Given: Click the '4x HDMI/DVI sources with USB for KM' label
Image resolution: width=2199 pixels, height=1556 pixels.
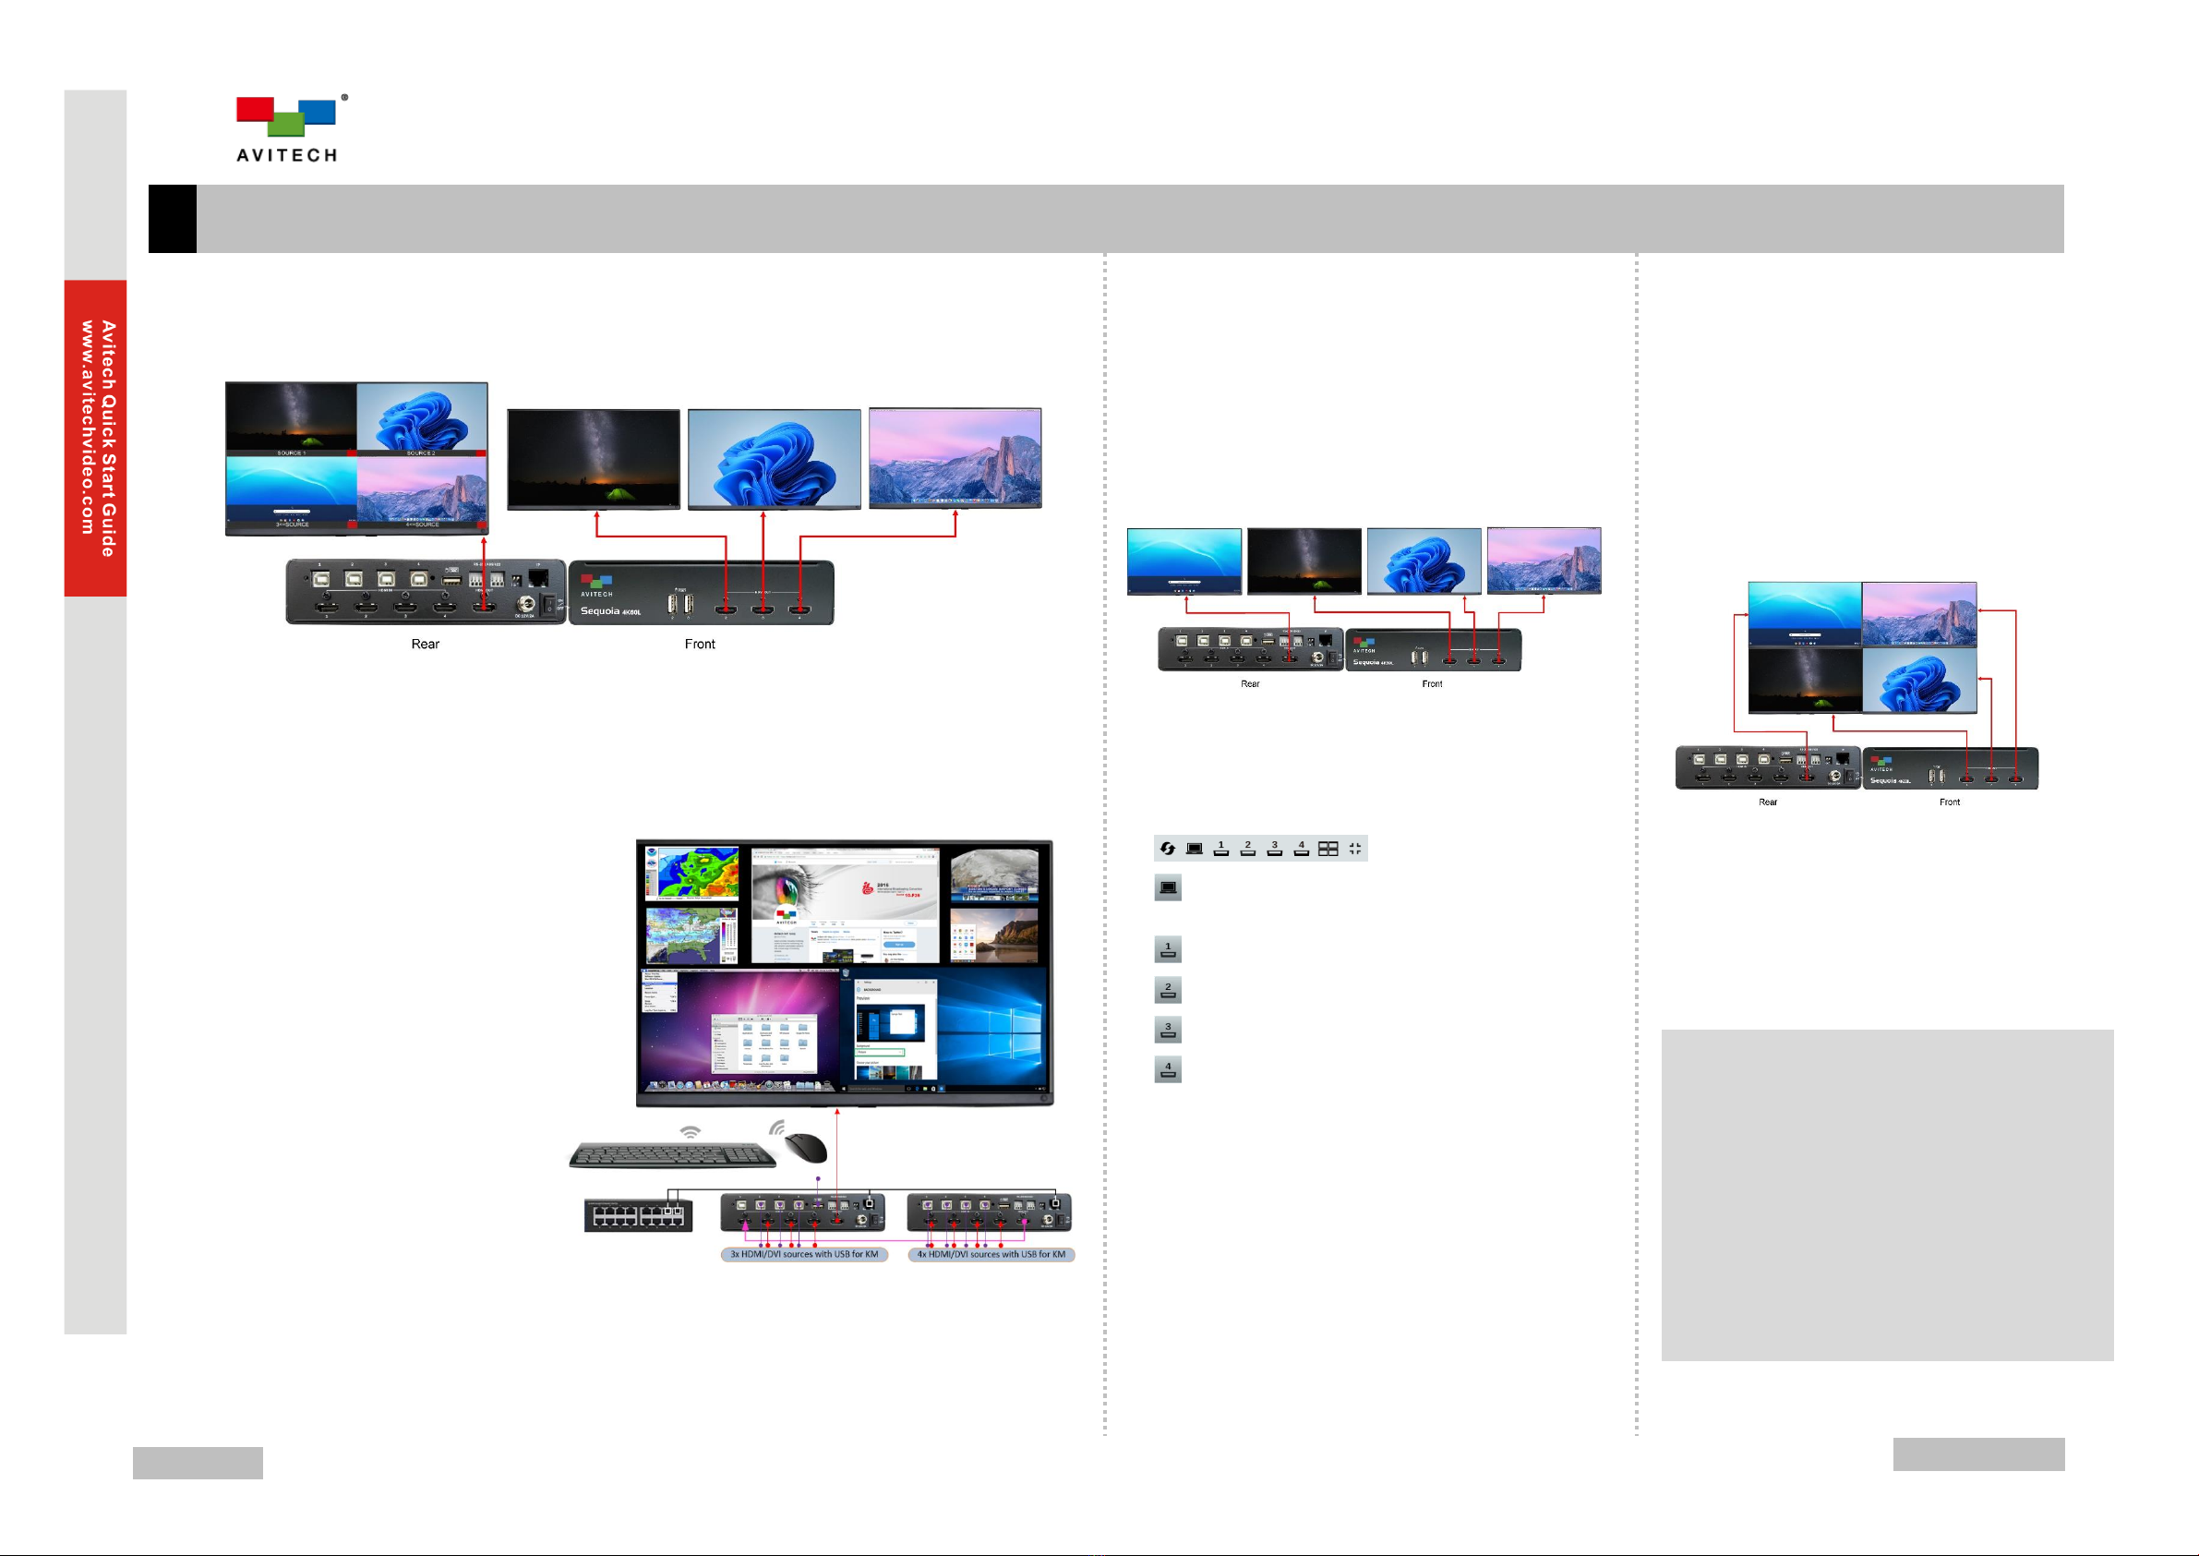Looking at the screenshot, I should tap(991, 1254).
